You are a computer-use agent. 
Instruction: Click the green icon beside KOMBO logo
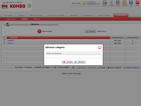tap(29, 6)
